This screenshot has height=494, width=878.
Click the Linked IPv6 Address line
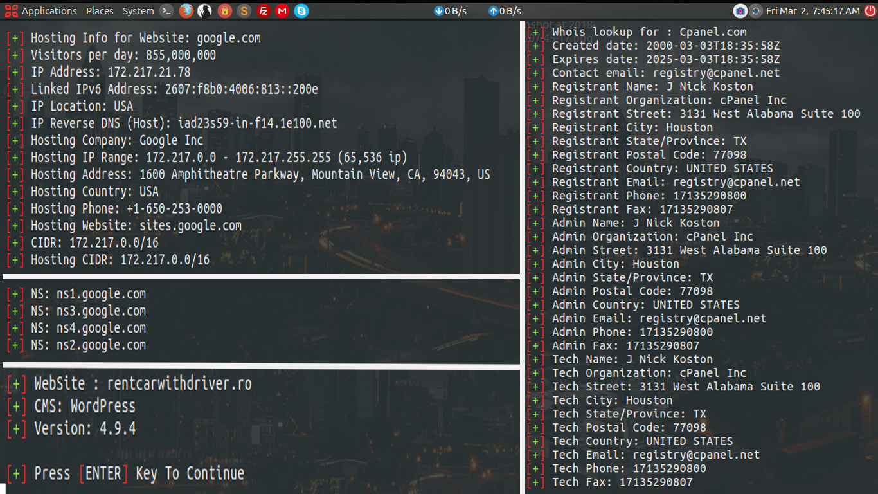[x=162, y=89]
